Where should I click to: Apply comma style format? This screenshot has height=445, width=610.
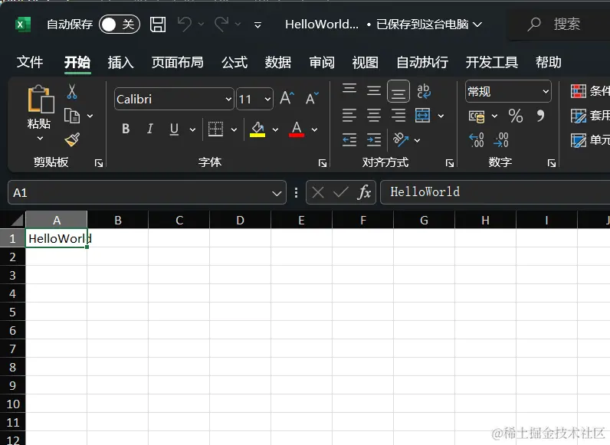tap(540, 116)
